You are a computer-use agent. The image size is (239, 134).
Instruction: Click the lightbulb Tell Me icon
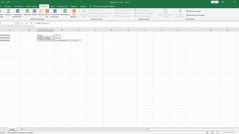pyautogui.click(x=90, y=6)
